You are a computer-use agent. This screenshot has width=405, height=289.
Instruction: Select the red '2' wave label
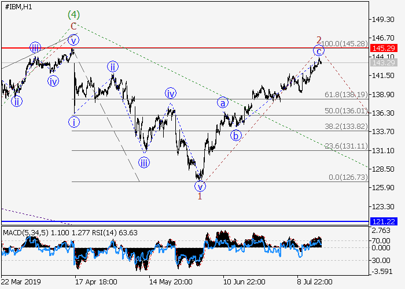(318, 40)
